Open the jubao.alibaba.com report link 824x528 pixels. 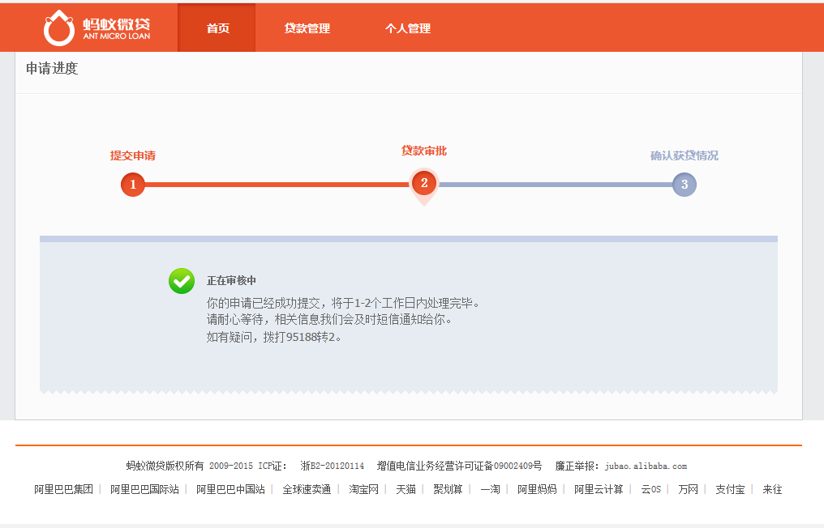click(x=646, y=466)
